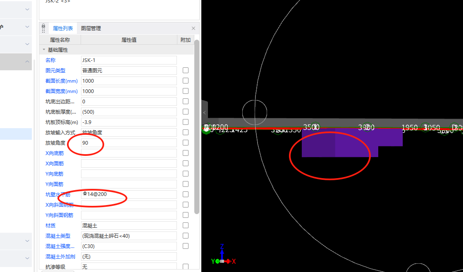Tick the 附加 checkbox for 图元类型
463x272 pixels.
click(x=186, y=70)
